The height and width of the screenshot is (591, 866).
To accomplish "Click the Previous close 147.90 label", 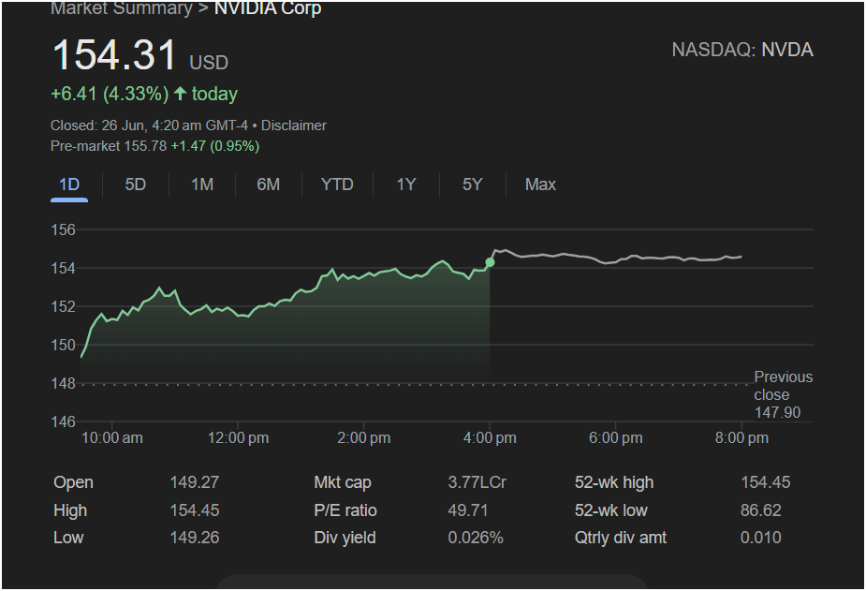I will pos(784,394).
